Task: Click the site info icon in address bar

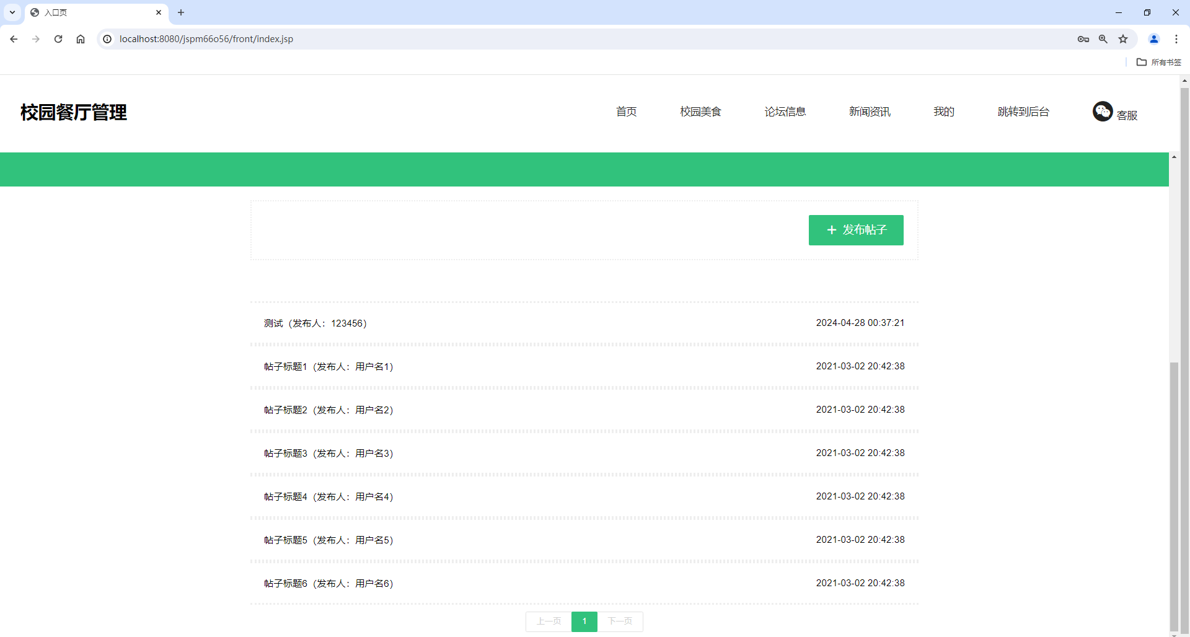Action: [x=107, y=38]
